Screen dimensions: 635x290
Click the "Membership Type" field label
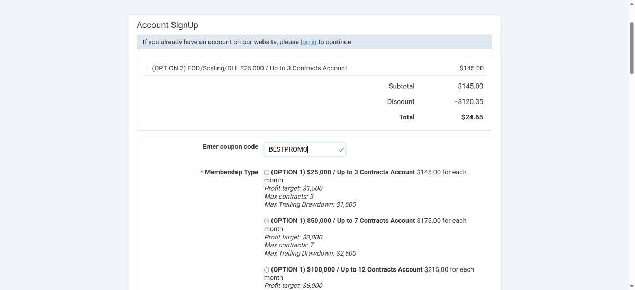point(231,172)
